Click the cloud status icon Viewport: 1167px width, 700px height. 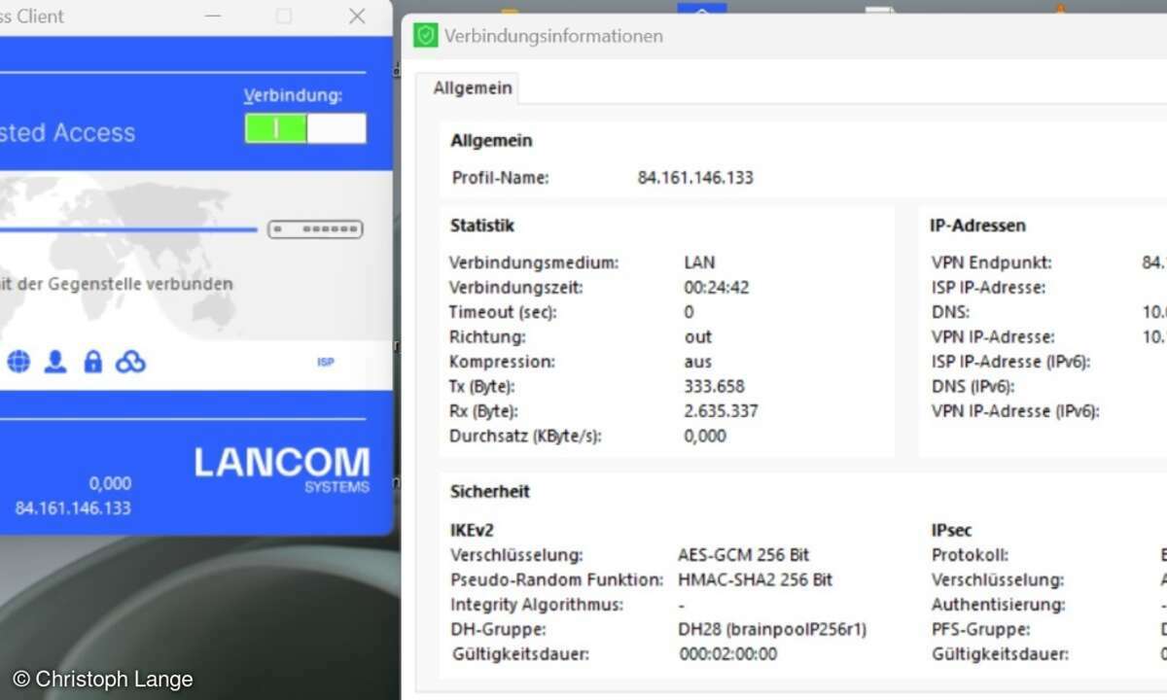(x=130, y=363)
